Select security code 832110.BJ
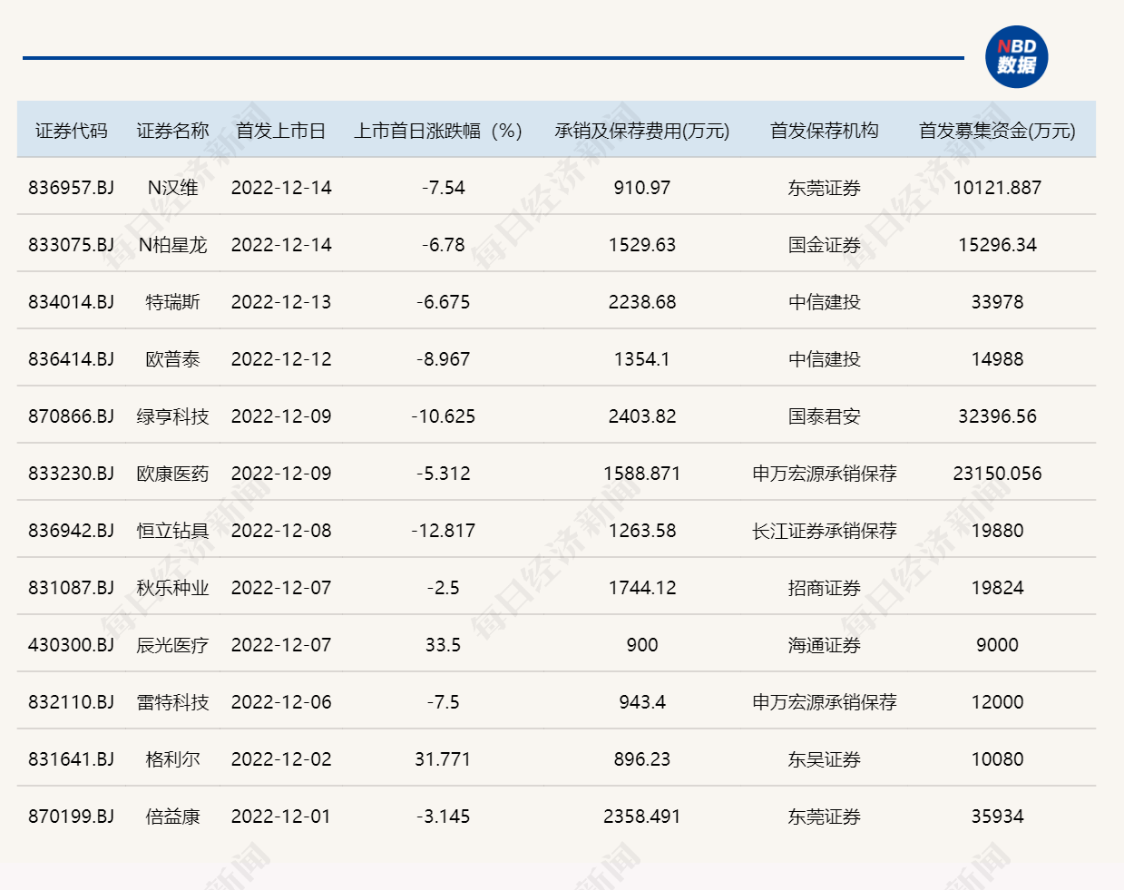Image resolution: width=1124 pixels, height=890 pixels. (71, 702)
